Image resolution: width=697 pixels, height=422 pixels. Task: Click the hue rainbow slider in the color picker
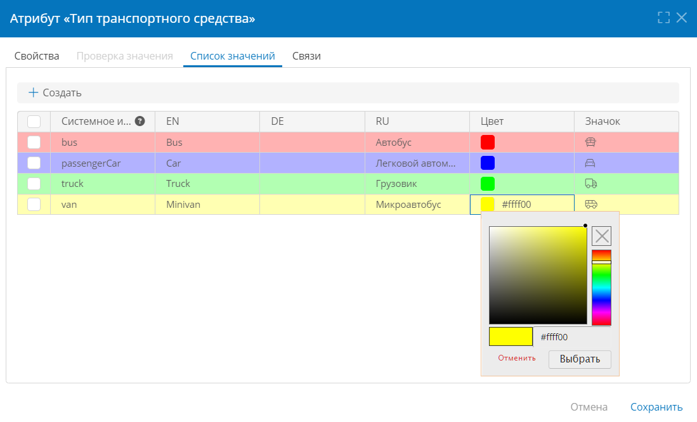601,288
